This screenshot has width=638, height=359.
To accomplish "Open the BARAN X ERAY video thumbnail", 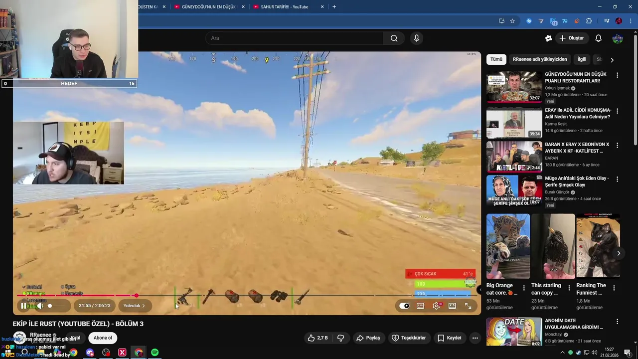I will pyautogui.click(x=514, y=157).
